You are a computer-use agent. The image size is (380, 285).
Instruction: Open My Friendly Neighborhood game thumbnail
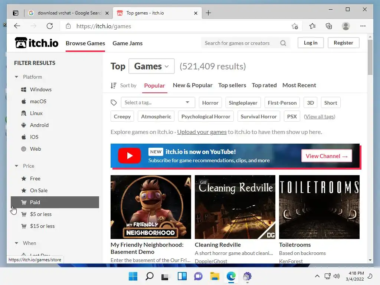151,207
